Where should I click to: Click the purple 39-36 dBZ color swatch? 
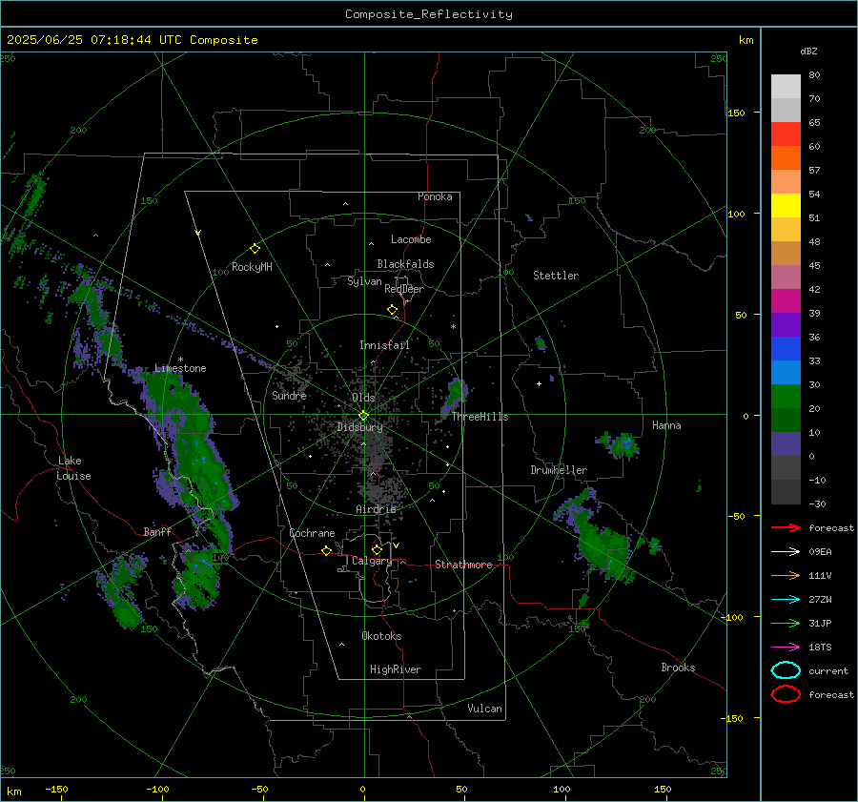click(x=786, y=325)
